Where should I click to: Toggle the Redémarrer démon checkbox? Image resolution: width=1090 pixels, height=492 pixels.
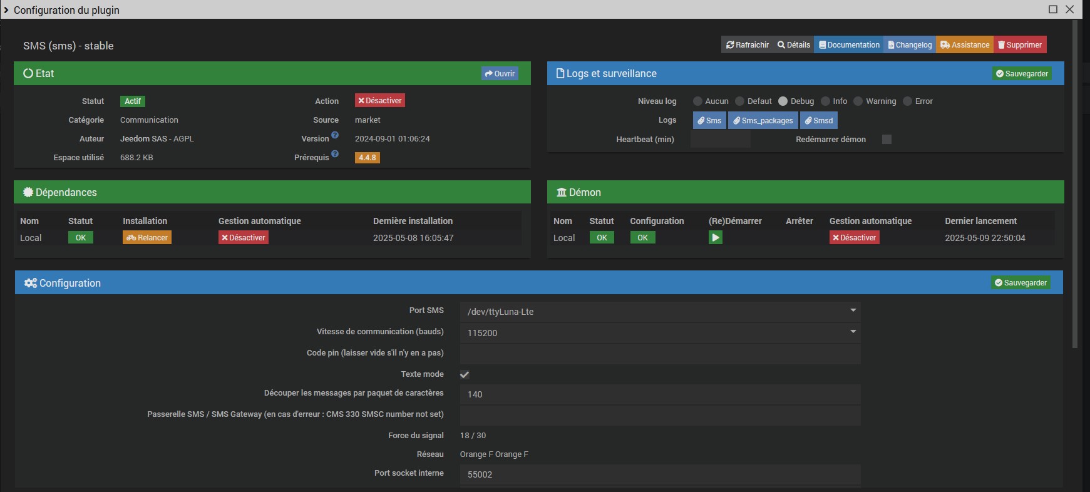887,140
